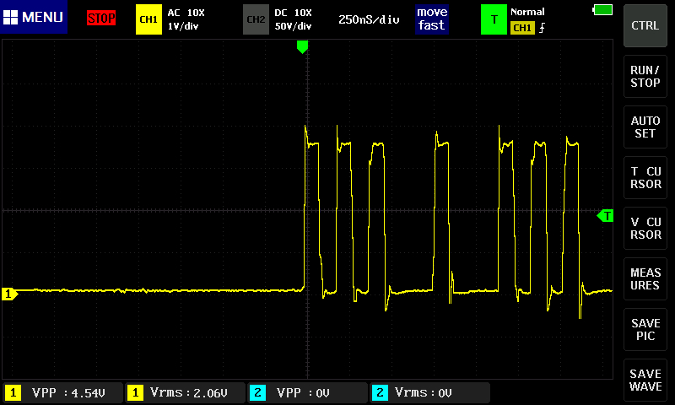Click the battery level icon
Viewport: 675px width, 405px height.
click(603, 9)
